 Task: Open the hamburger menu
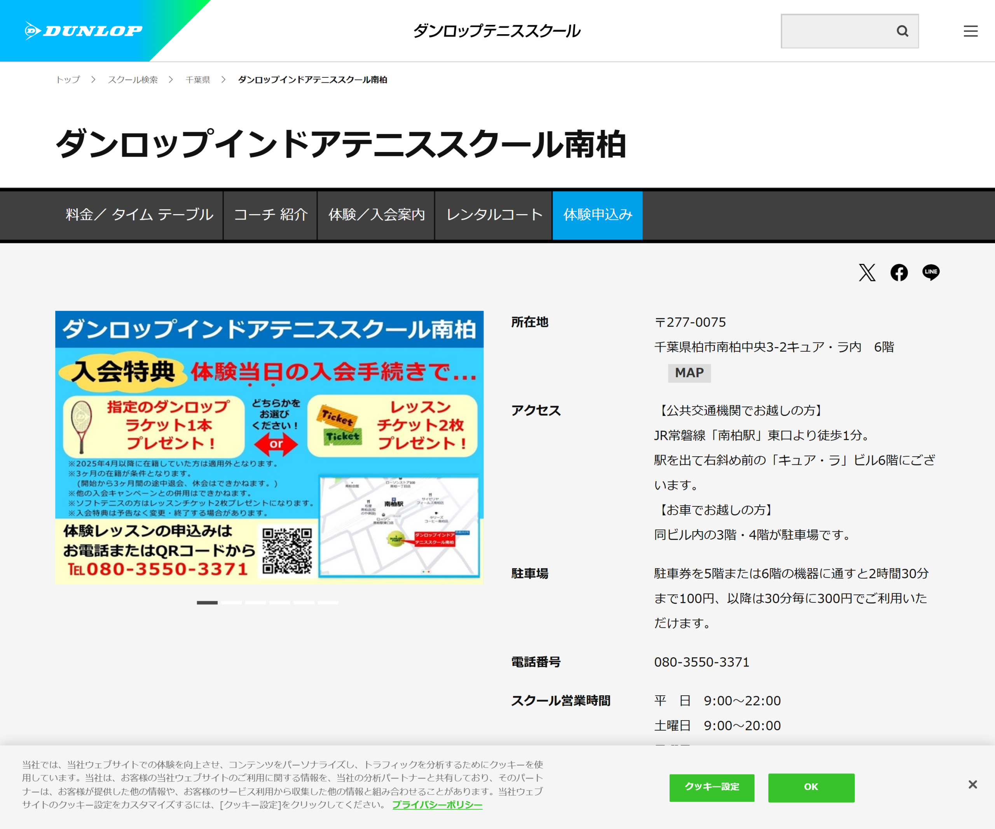point(971,31)
